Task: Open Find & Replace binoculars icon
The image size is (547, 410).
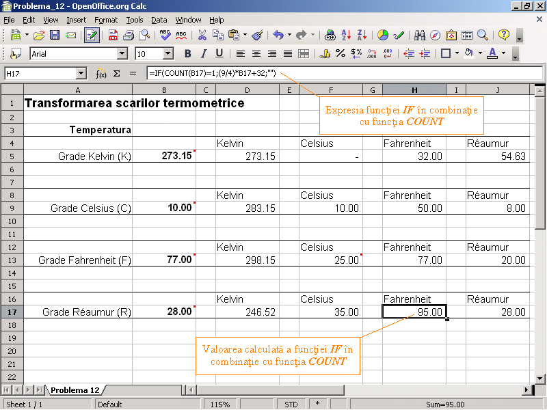Action: tap(419, 36)
